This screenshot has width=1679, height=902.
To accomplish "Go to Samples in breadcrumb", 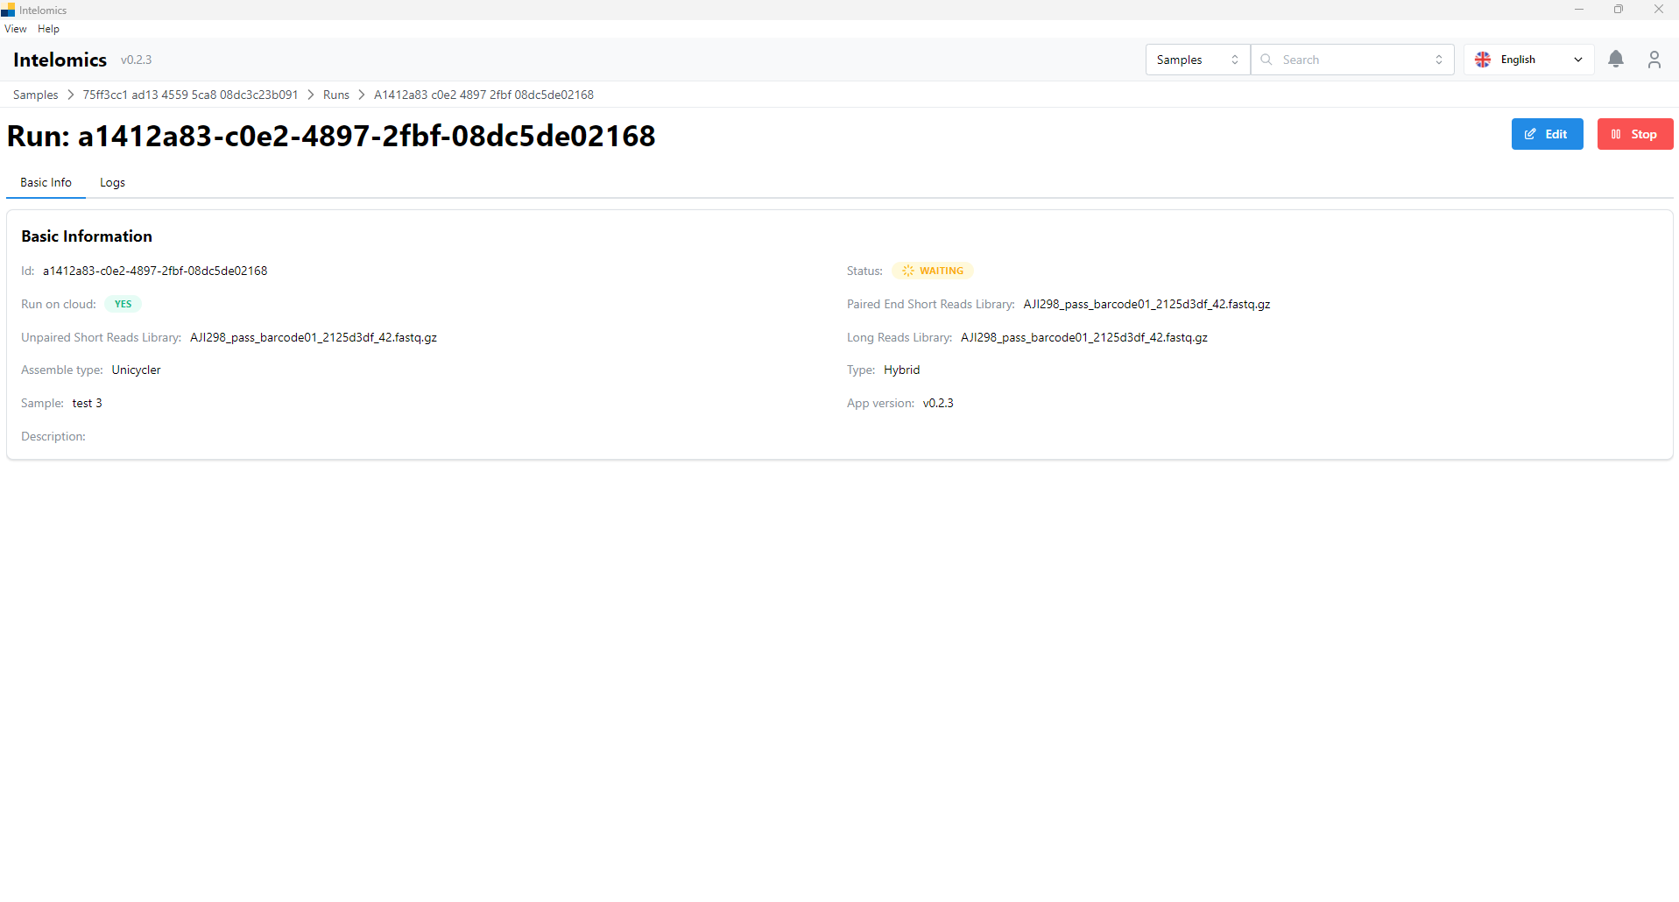I will (x=35, y=95).
